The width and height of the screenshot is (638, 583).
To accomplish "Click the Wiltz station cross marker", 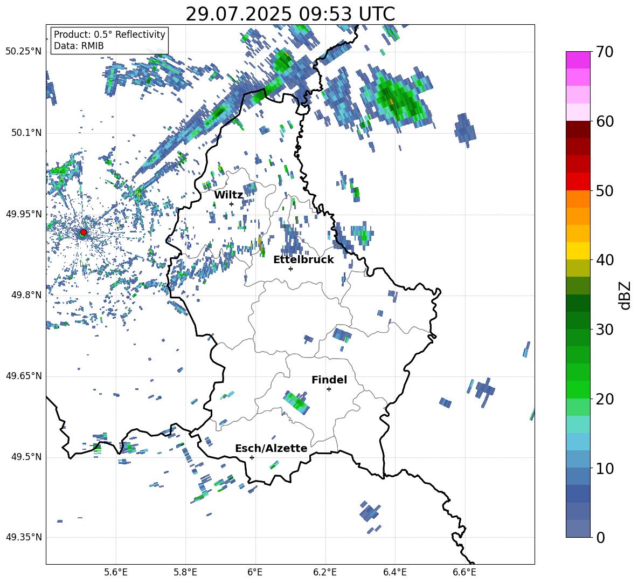I will (232, 204).
